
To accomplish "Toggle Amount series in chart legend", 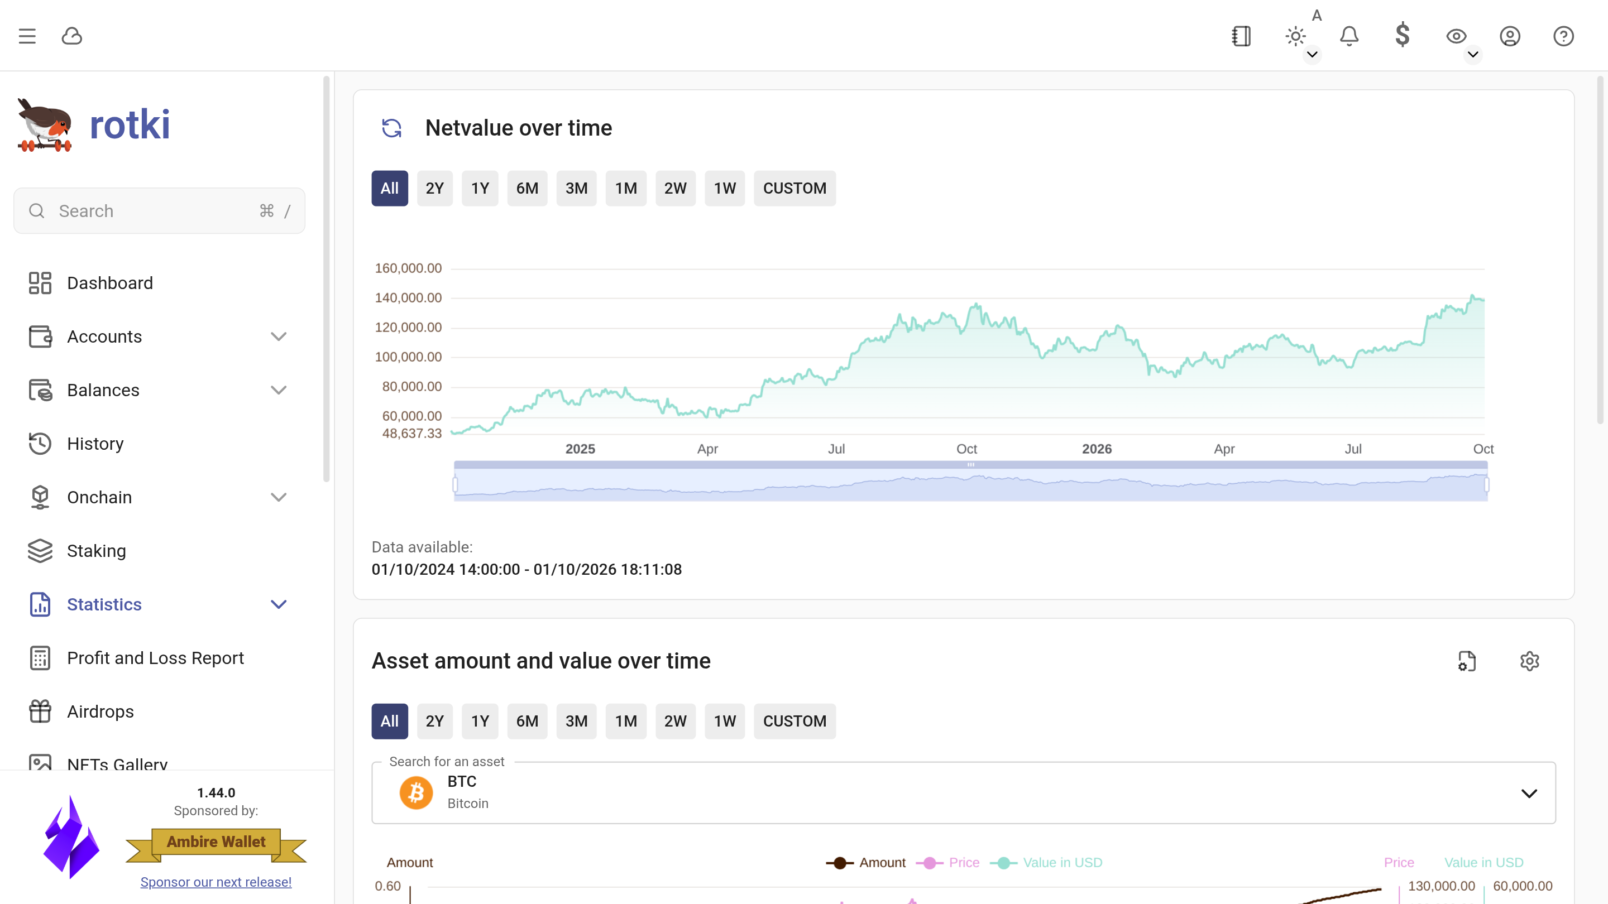I will click(x=866, y=863).
